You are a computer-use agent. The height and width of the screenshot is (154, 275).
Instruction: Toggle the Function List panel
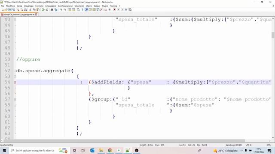pyautogui.click(x=102, y=10)
